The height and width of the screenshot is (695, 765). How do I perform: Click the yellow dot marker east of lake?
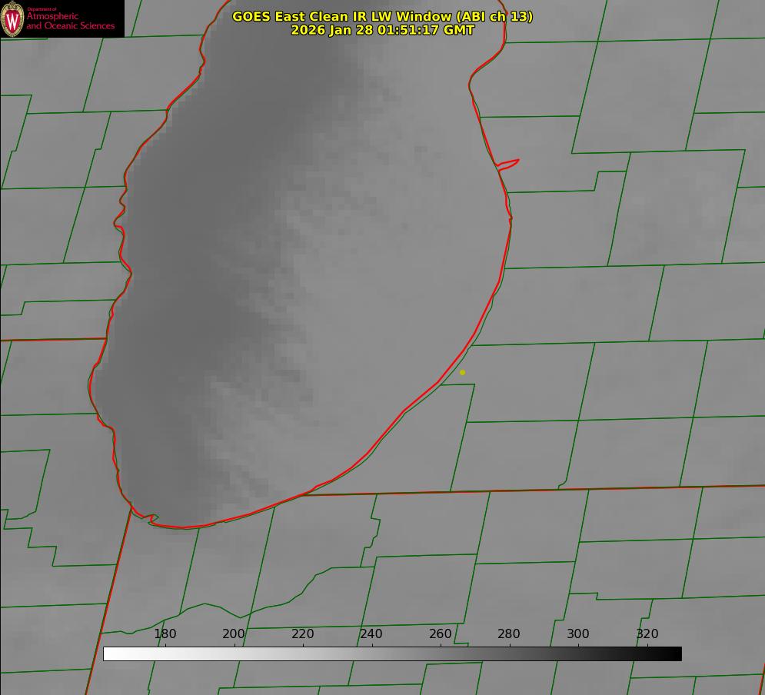[x=462, y=372]
